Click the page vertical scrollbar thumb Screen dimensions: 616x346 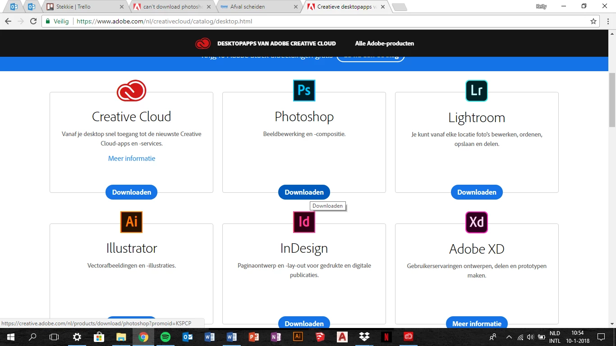612,99
